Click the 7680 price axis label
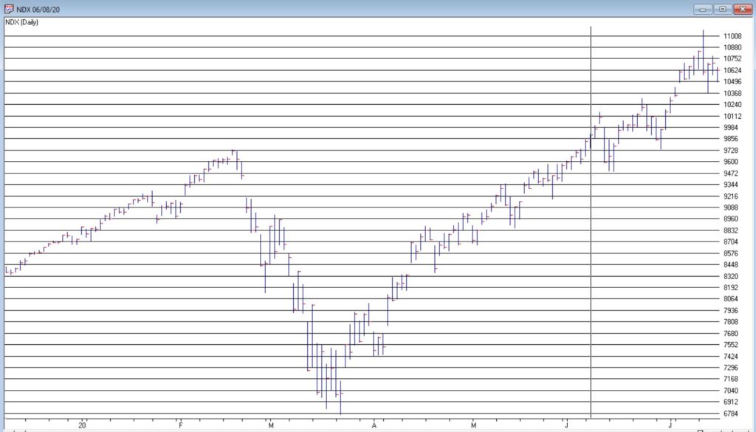Viewport: 756px width, 432px height. [732, 334]
